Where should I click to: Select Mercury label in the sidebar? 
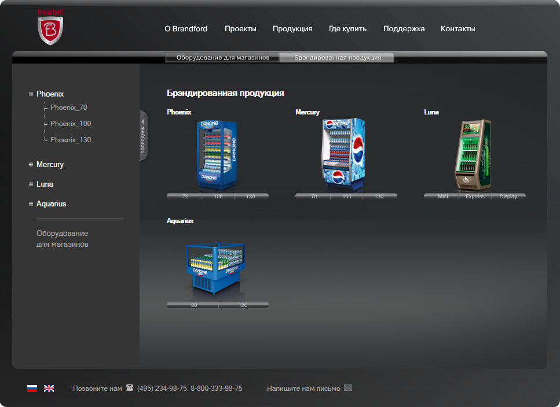point(50,165)
